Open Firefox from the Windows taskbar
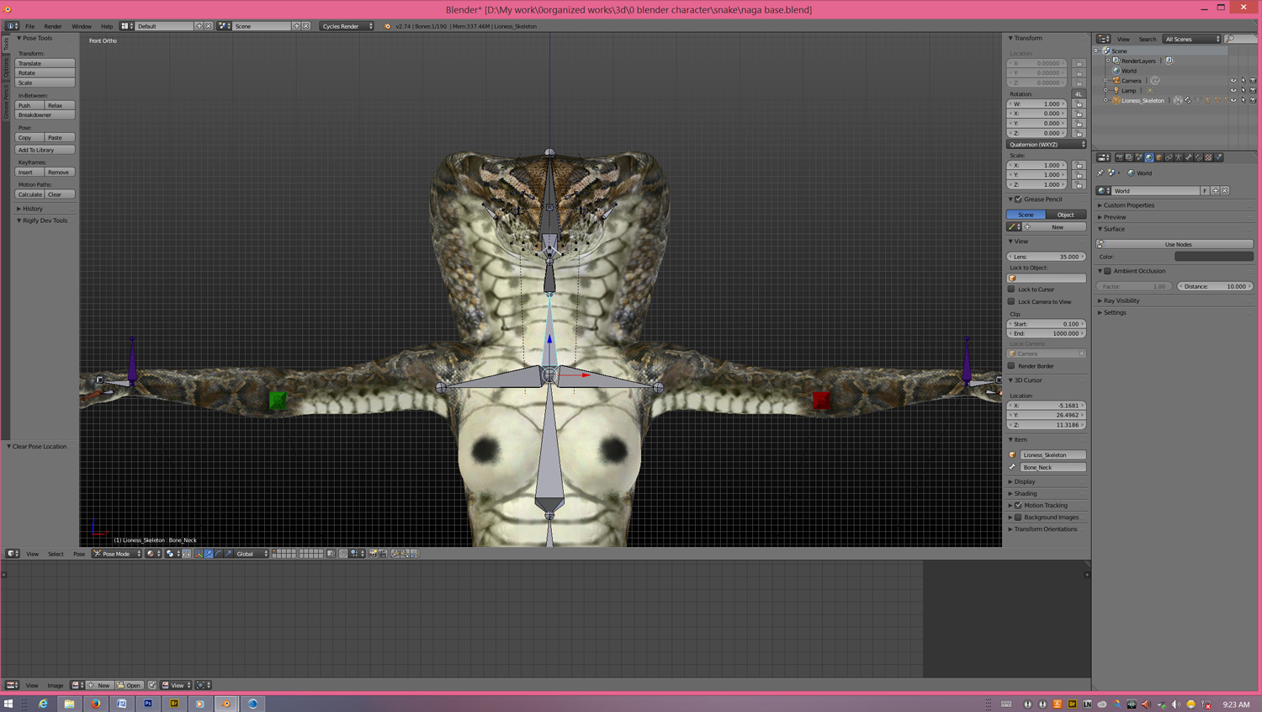This screenshot has height=712, width=1262. 96,704
